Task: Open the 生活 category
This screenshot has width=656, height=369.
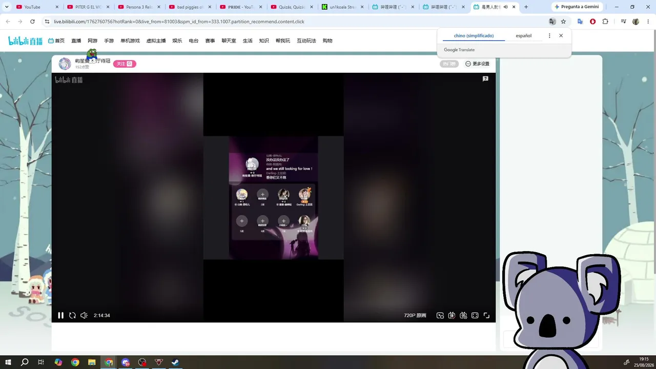Action: 248,41
